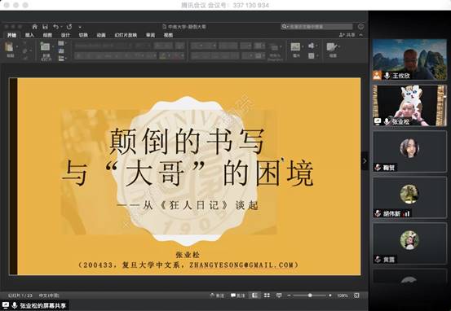This screenshot has height=311, width=451.
Task: Expand the quick access toolbar customize arrow
Action: pos(80,27)
